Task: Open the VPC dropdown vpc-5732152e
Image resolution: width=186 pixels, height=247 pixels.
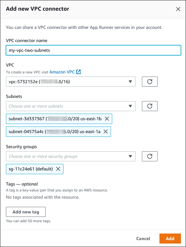Action: pyautogui.click(x=71, y=82)
